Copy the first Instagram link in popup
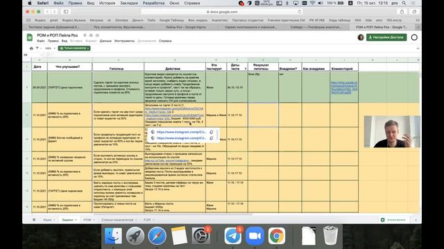 click(x=211, y=132)
